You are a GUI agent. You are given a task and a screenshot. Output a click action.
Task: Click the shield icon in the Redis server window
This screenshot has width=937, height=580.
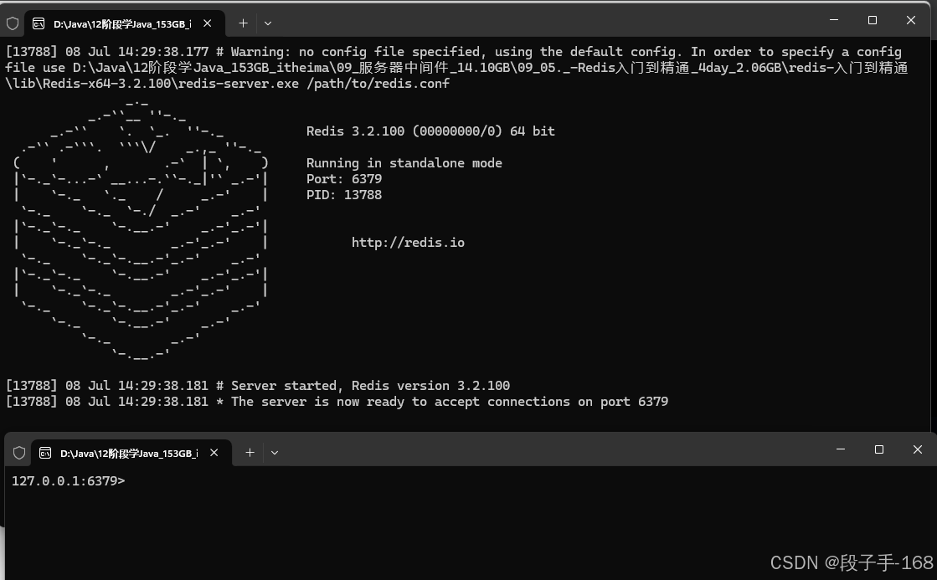point(13,23)
